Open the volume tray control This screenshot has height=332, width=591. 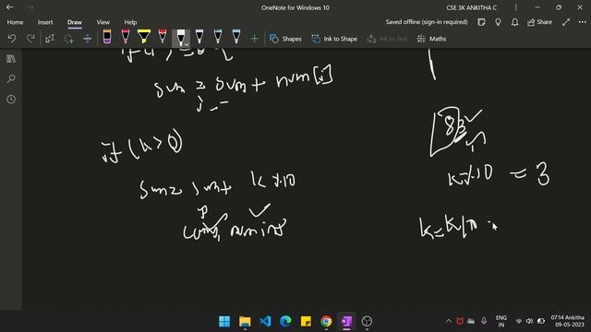(x=529, y=321)
